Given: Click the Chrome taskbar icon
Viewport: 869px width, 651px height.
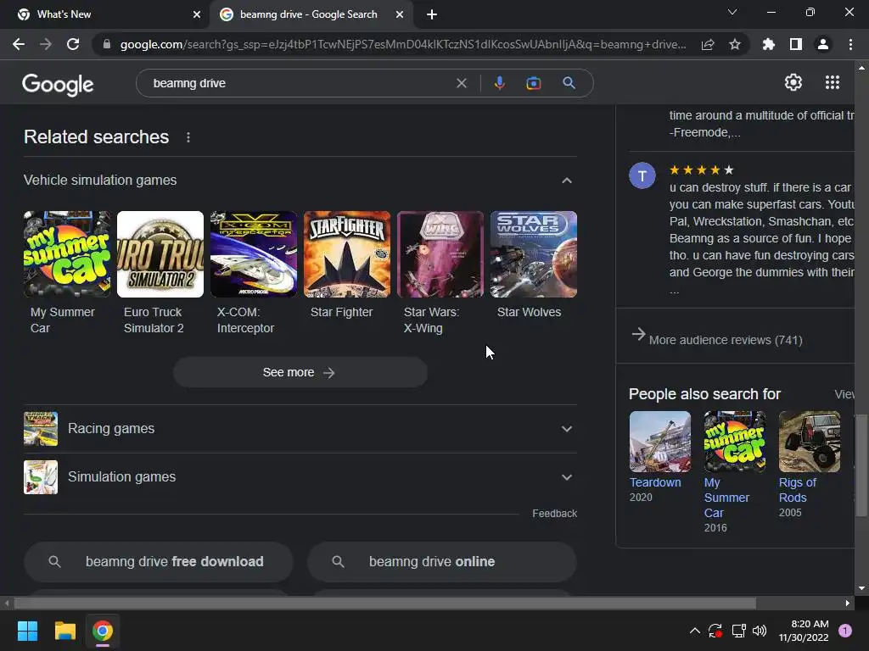Looking at the screenshot, I should 103,631.
